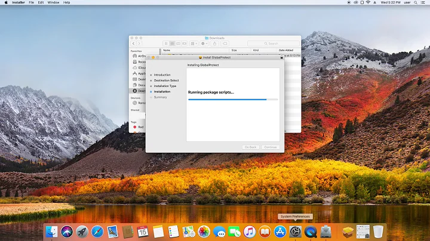This screenshot has height=241, width=430.
Task: Click Installer drive icon in Dock
Action: click(x=326, y=232)
